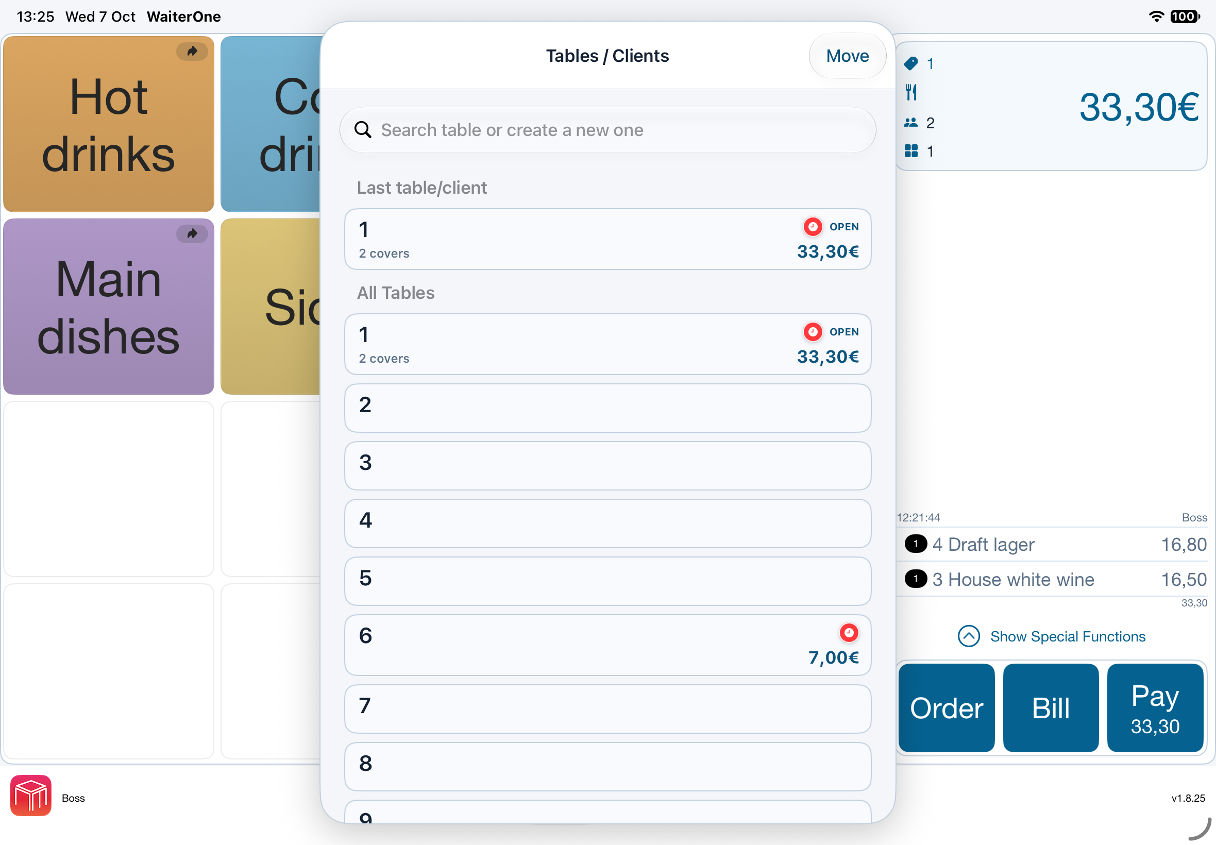1216x845 pixels.
Task: Select empty table 4 in All Tables
Action: click(x=607, y=523)
